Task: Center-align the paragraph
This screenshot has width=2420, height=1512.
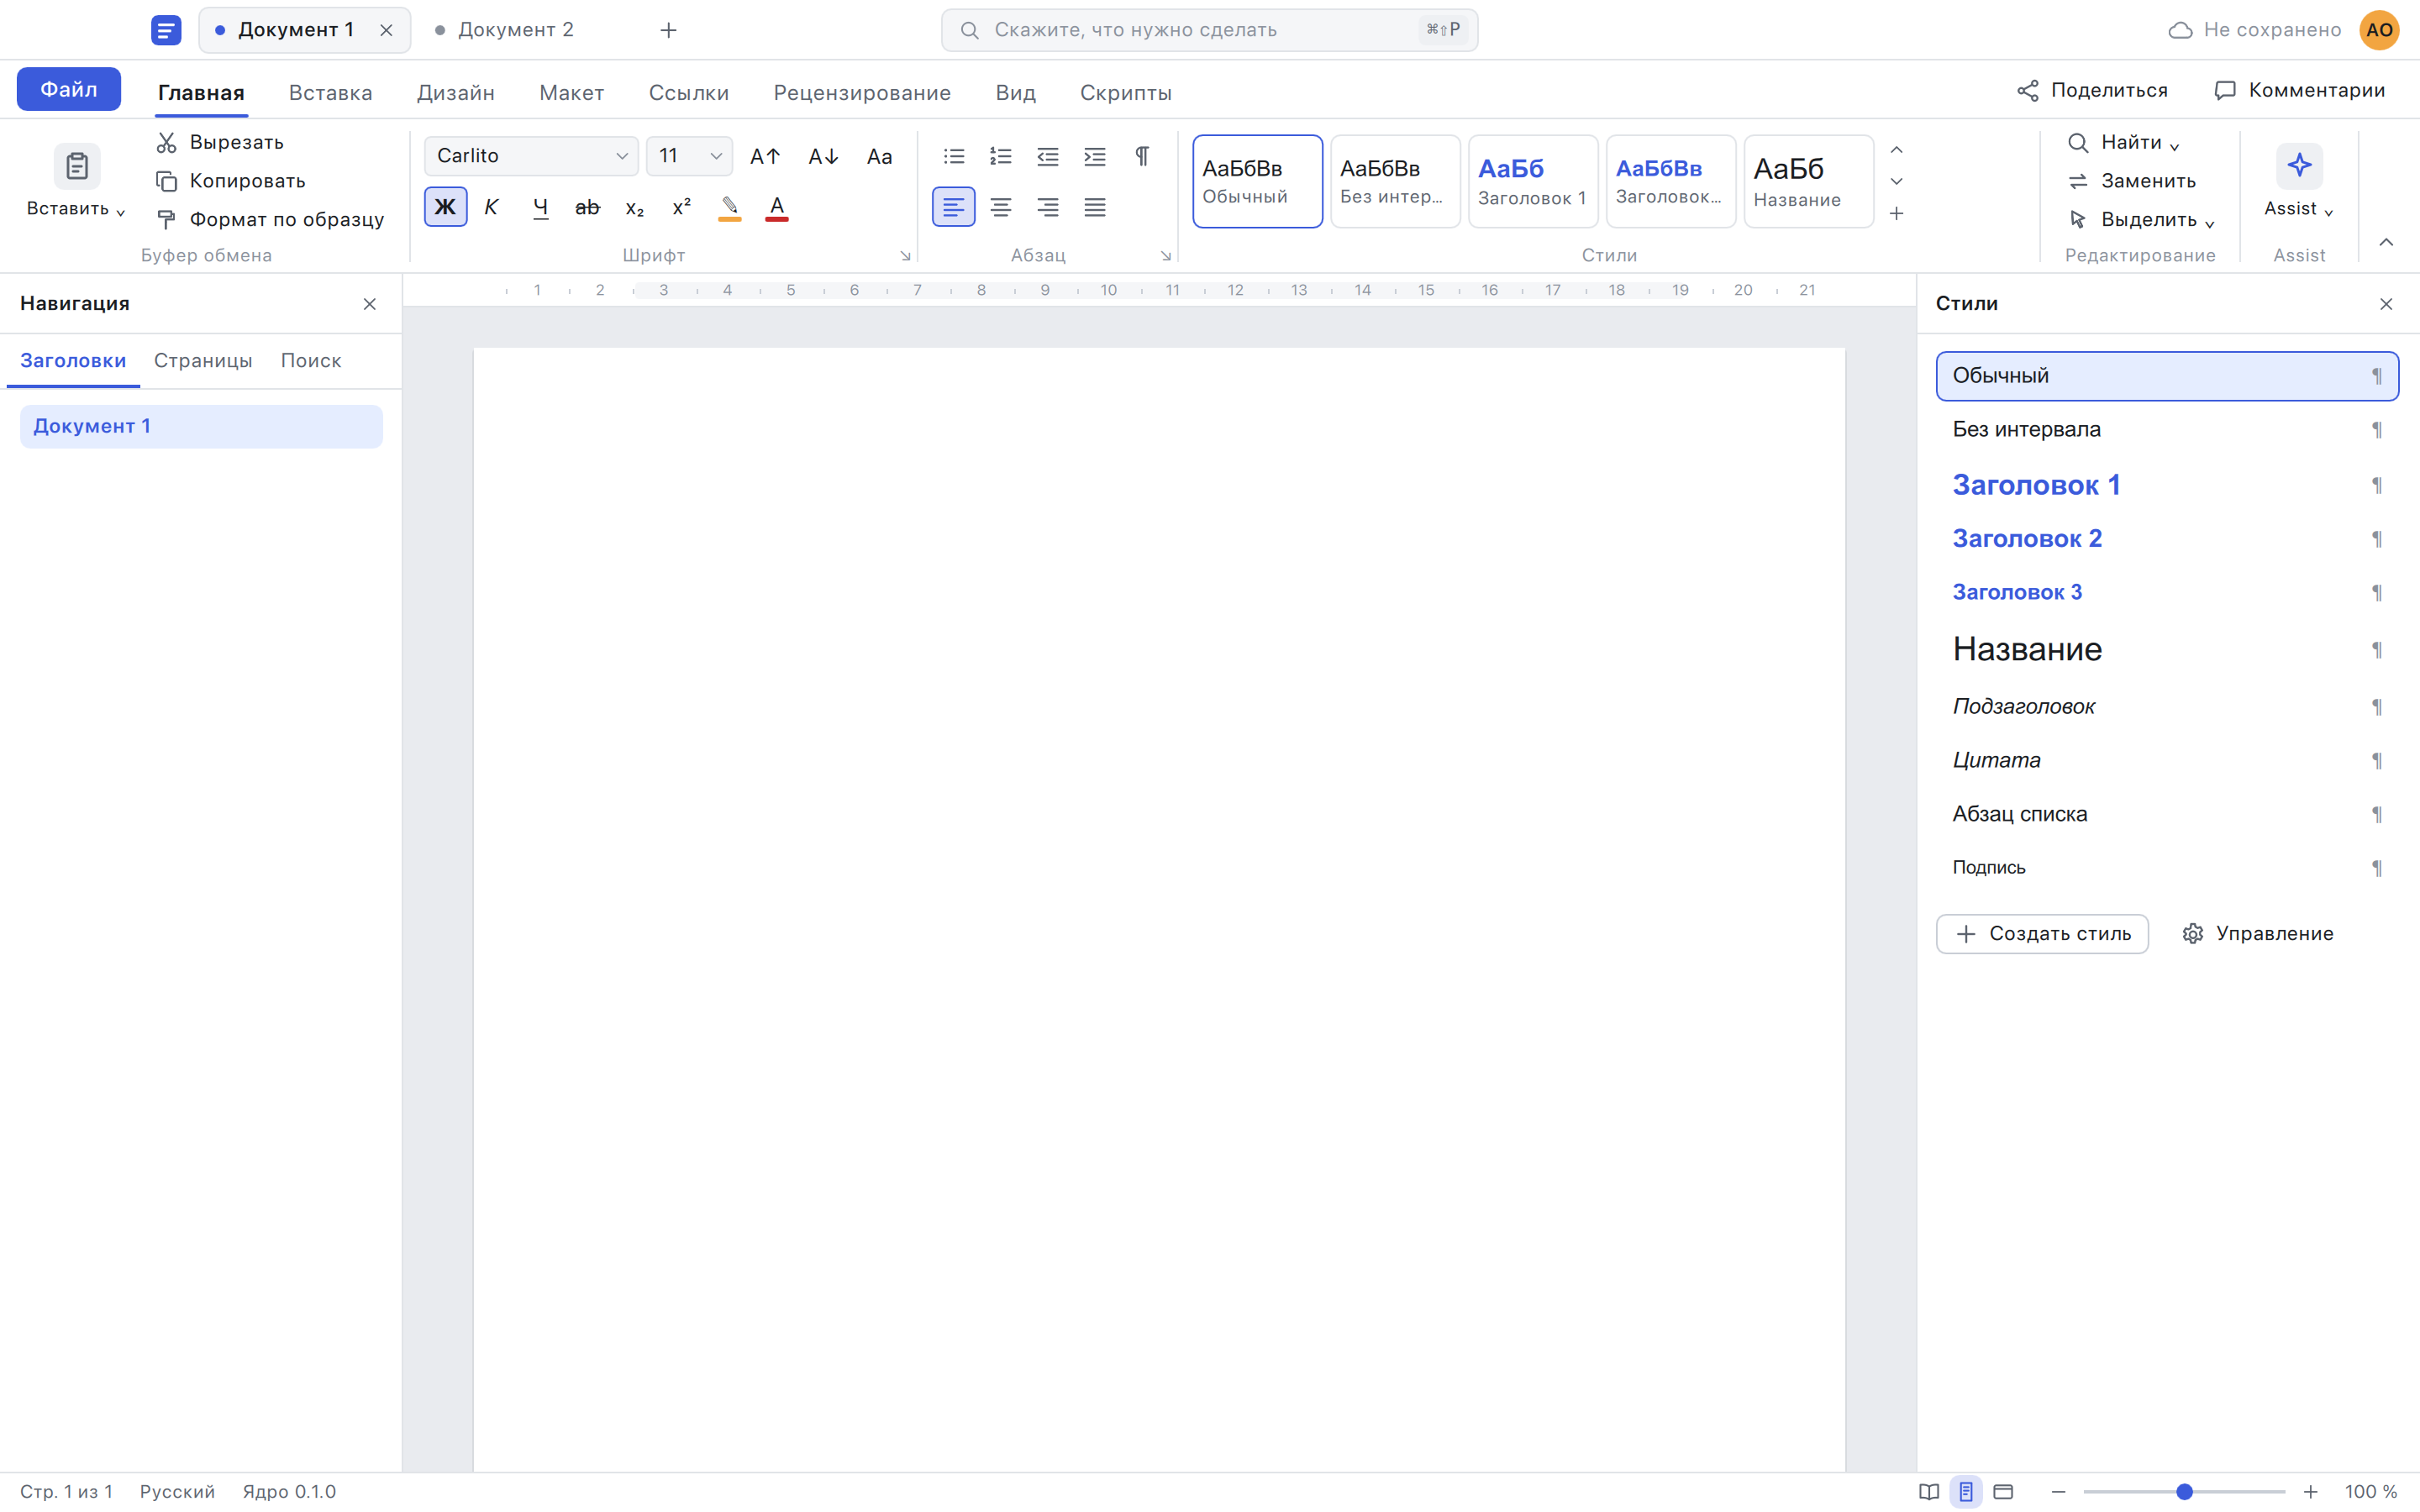Action: click(x=1001, y=207)
